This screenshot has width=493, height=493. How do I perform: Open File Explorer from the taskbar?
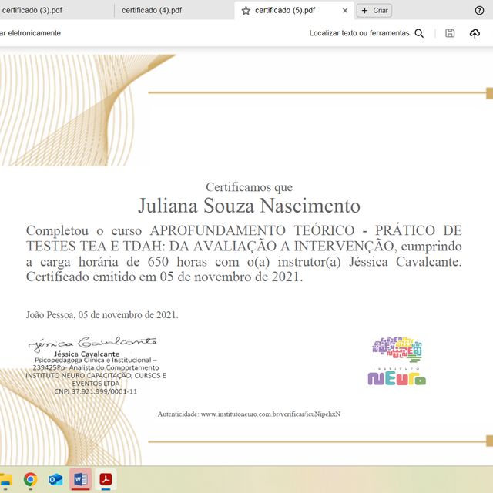click(5, 479)
